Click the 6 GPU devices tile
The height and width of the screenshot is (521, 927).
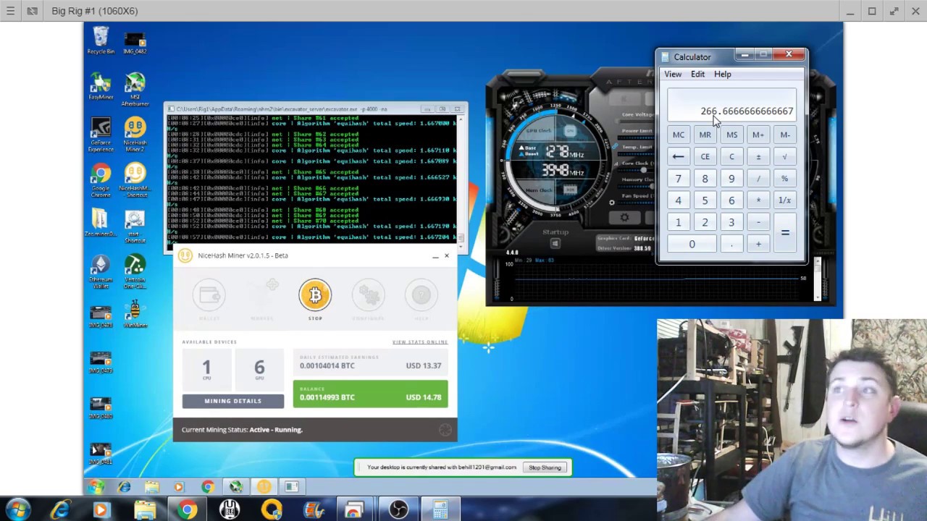[x=259, y=369]
